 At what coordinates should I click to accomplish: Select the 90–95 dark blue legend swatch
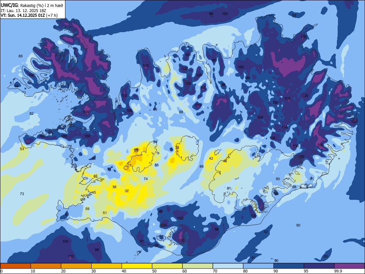point(289,266)
